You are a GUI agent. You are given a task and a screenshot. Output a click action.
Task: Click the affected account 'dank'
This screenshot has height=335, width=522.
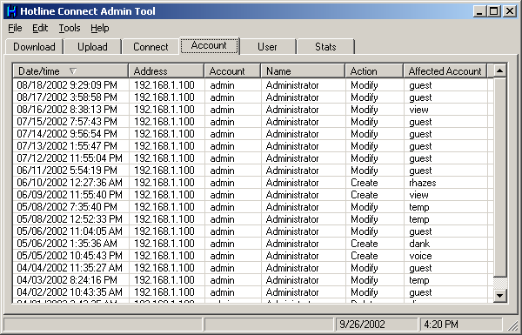(419, 244)
